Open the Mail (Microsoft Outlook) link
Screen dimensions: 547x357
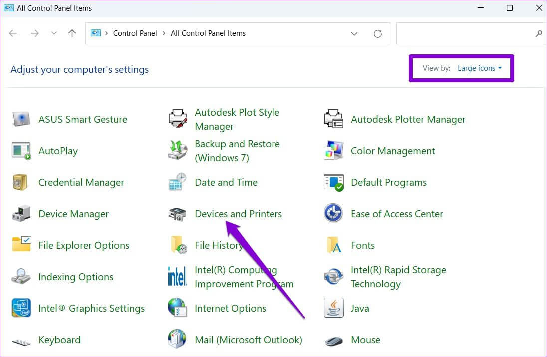click(x=249, y=339)
